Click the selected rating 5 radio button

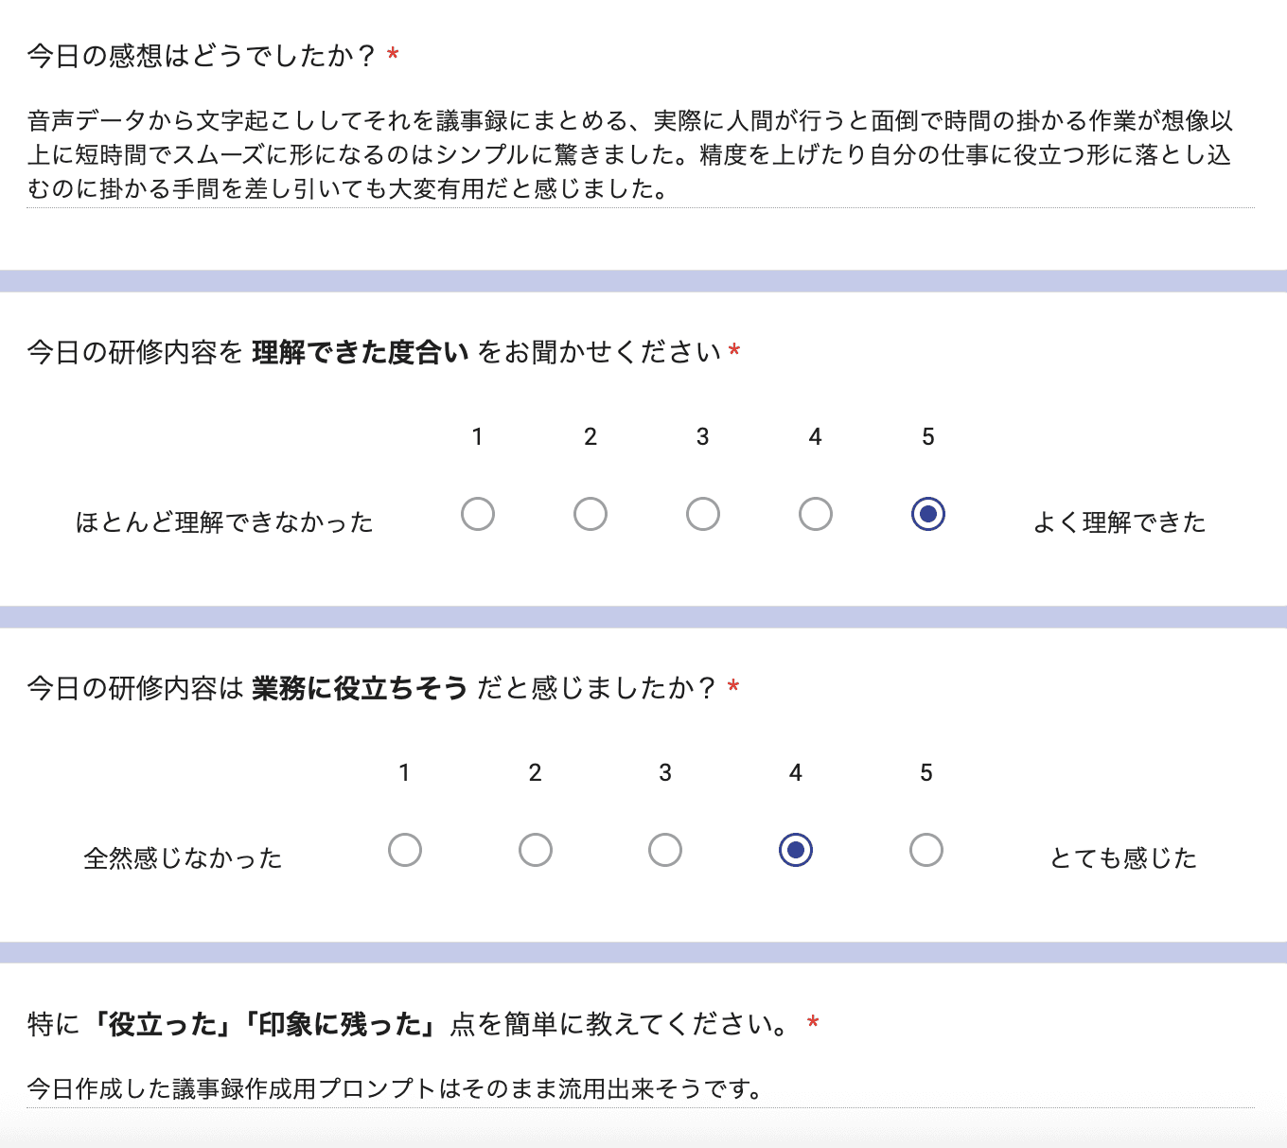(x=927, y=514)
